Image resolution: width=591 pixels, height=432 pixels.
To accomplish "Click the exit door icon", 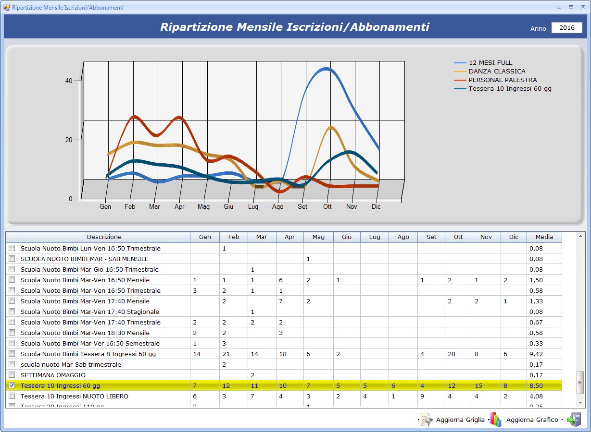I will coord(574,420).
